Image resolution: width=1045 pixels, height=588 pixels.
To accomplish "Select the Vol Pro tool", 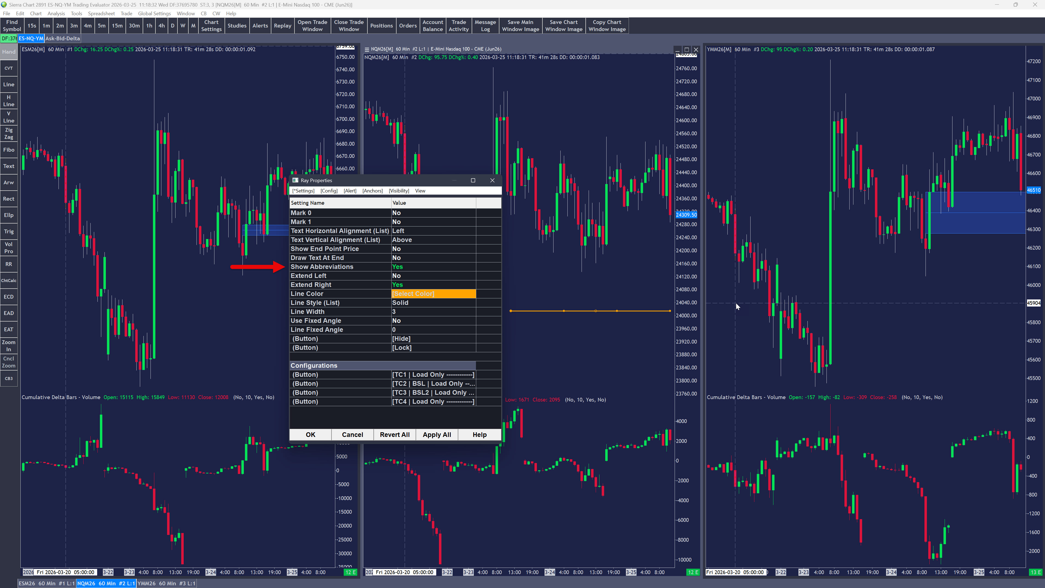I will (x=8, y=247).
